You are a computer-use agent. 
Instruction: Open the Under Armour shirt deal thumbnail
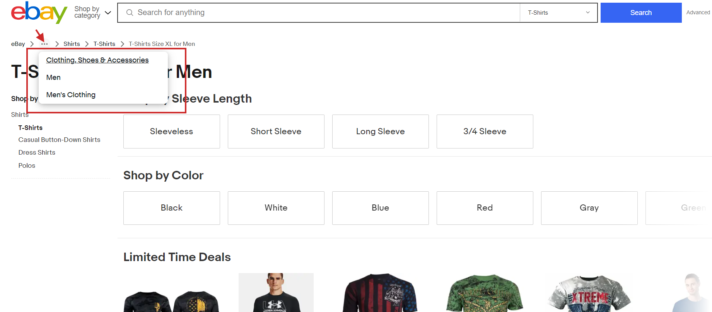coord(276,293)
